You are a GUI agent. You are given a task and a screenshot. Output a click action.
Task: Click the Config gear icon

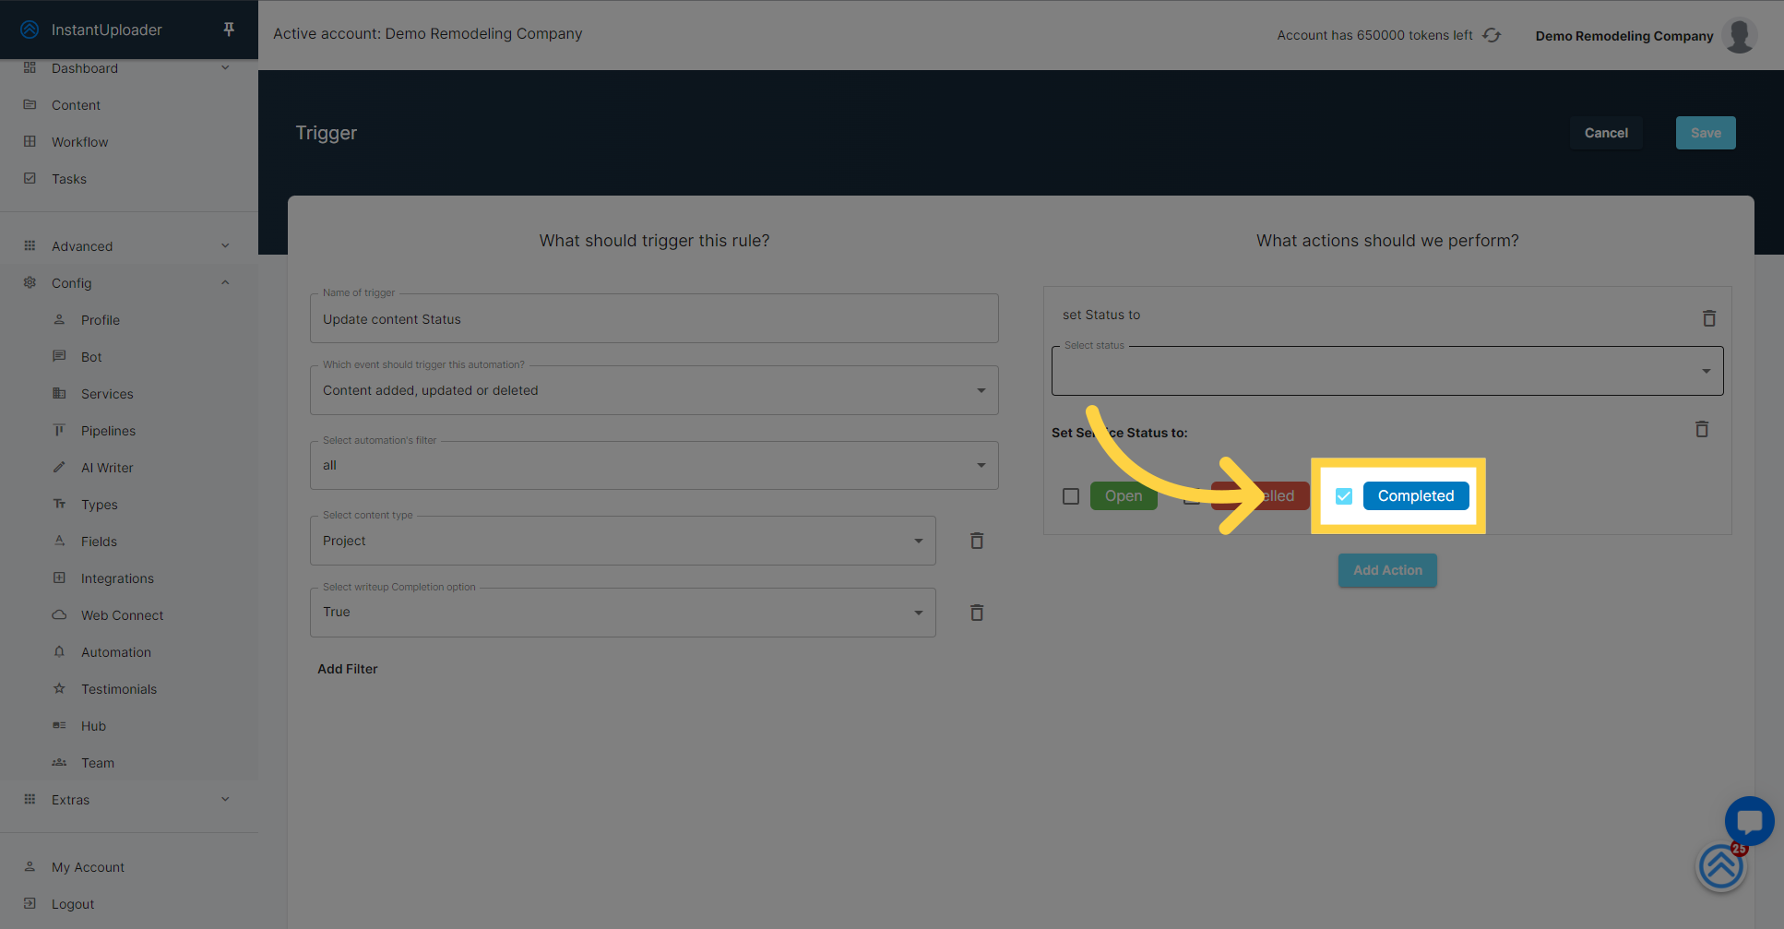pyautogui.click(x=30, y=282)
